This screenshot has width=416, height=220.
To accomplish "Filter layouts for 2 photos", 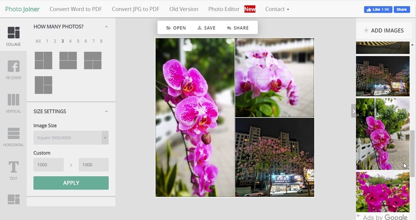I will click(55, 41).
